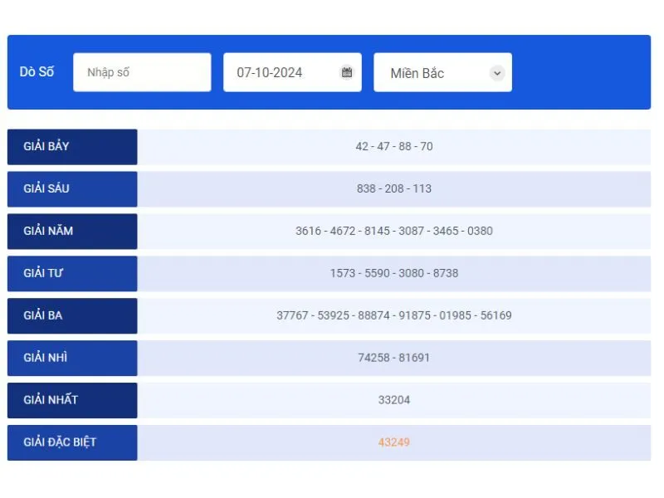Select the GIẢI TƯ row label

point(72,274)
